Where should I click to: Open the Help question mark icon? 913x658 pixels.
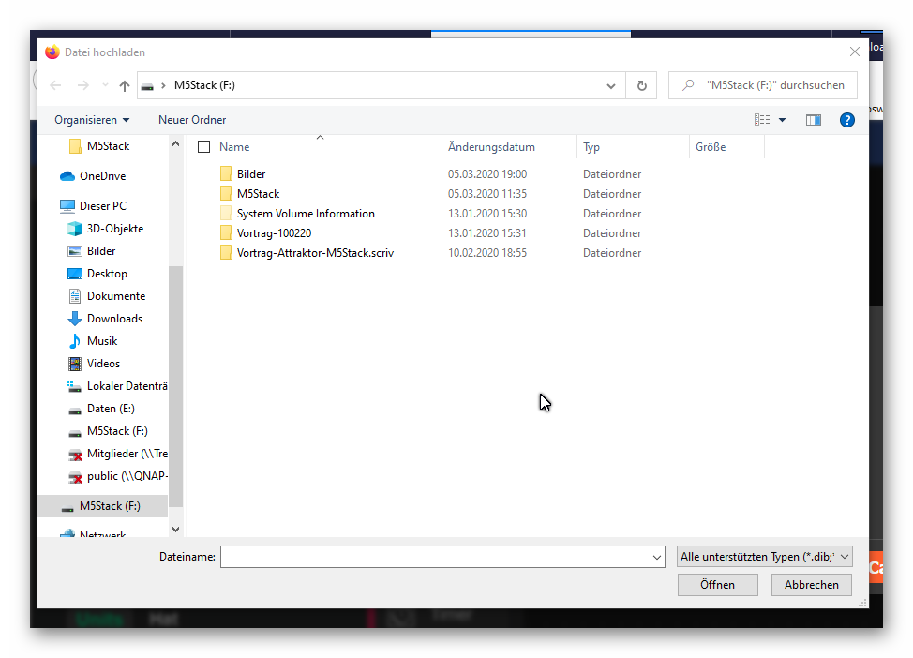click(846, 120)
